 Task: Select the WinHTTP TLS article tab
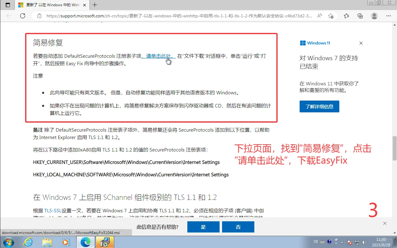(x=50, y=5)
